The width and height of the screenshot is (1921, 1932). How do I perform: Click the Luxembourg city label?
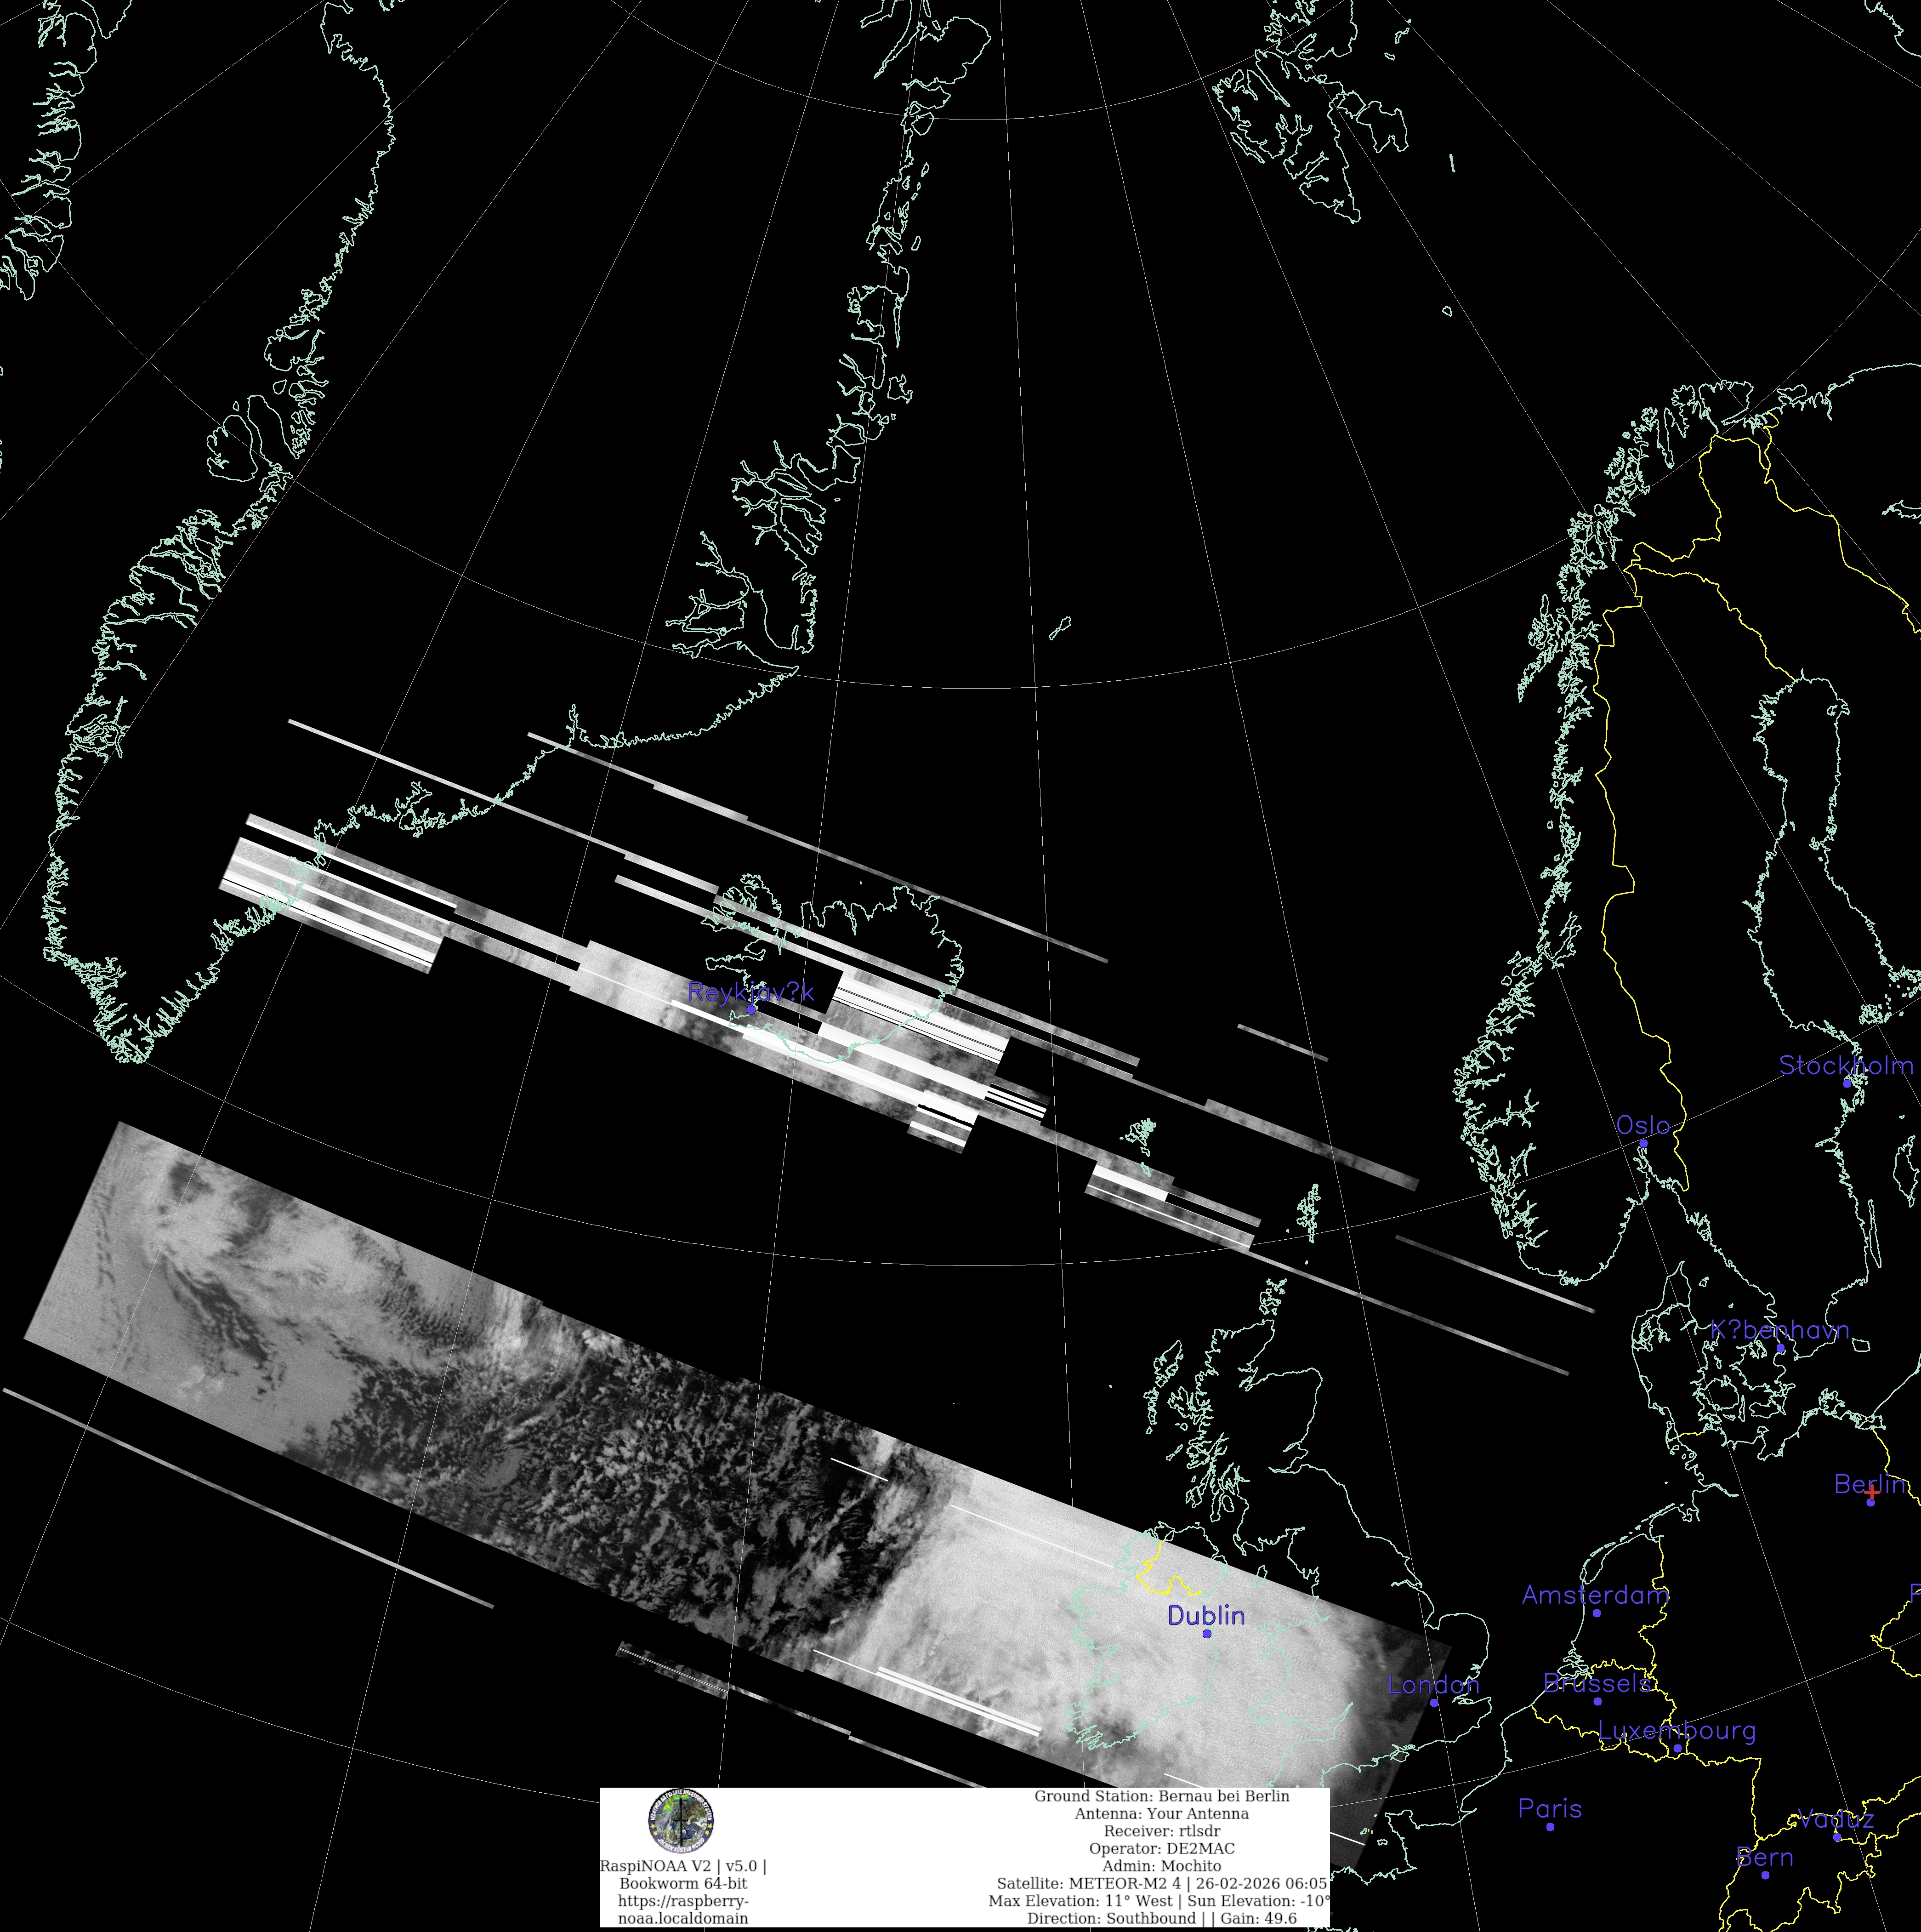point(1676,1730)
